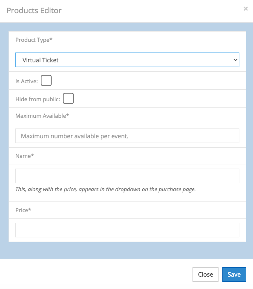The width and height of the screenshot is (253, 289).
Task: Click the Maximum Available* label
Action: [42, 116]
